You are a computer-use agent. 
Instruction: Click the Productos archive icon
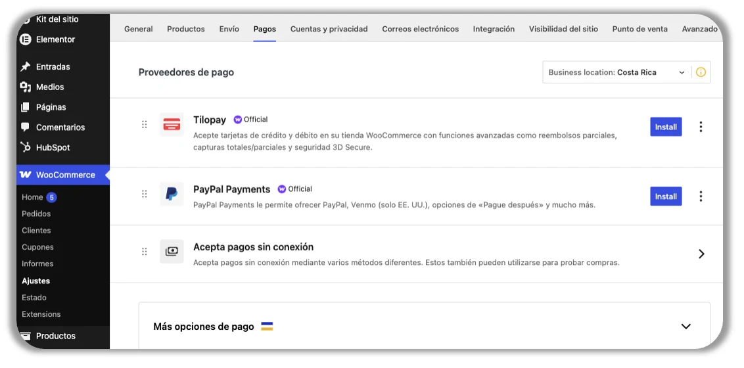26,335
